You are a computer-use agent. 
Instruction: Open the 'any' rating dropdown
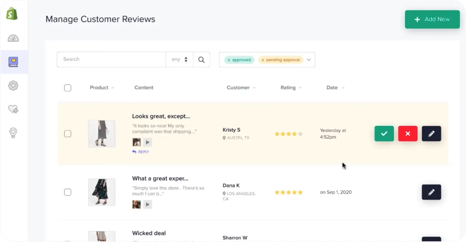[x=180, y=59]
